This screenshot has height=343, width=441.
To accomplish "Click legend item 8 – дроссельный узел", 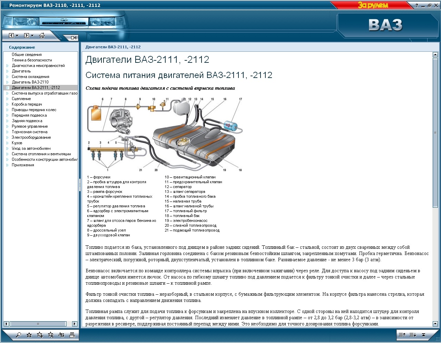I will pos(106,230).
